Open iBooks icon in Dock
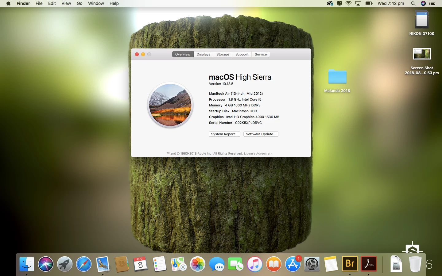The width and height of the screenshot is (442, 276). click(273, 264)
